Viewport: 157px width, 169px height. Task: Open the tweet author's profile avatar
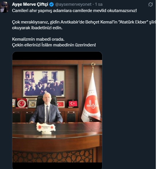5,7
